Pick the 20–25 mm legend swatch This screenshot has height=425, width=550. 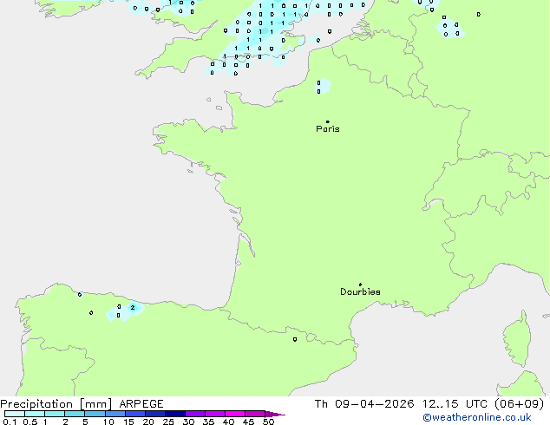155,414
